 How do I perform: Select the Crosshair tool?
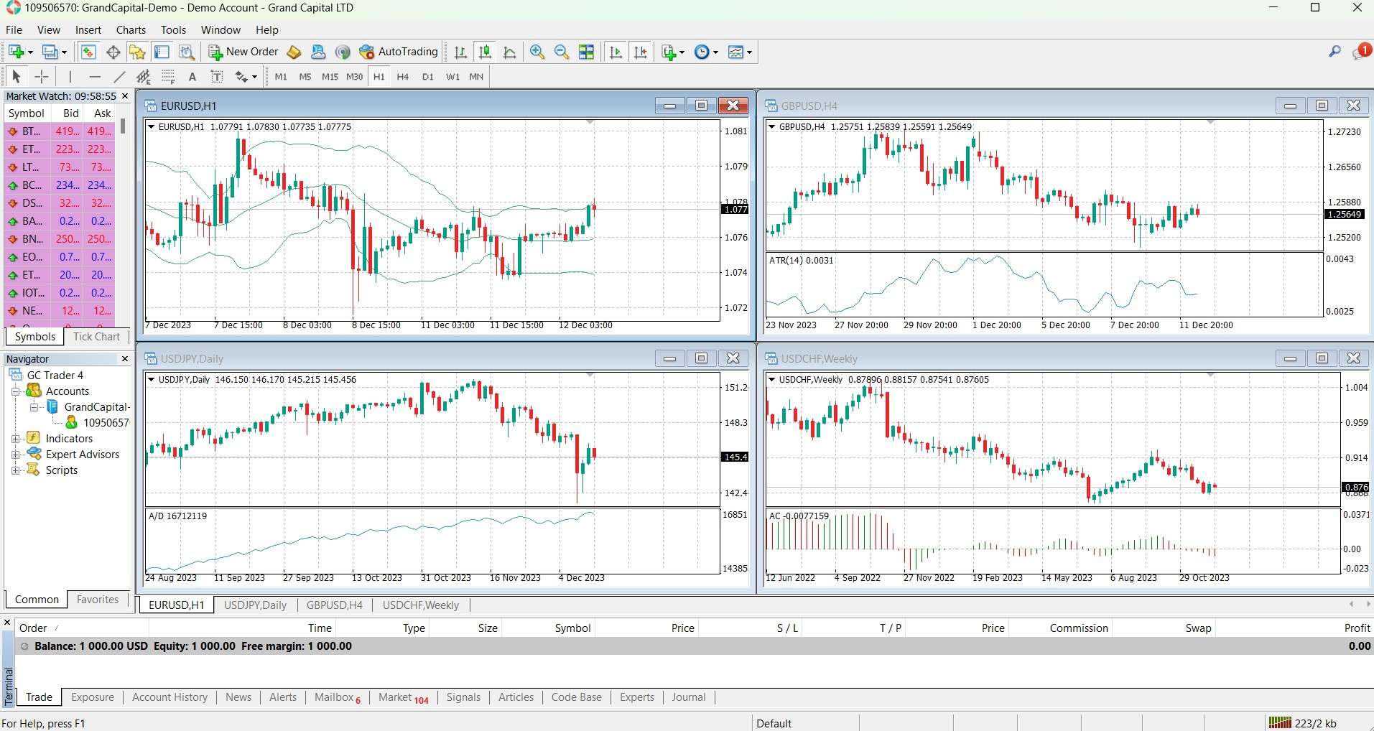tap(42, 77)
